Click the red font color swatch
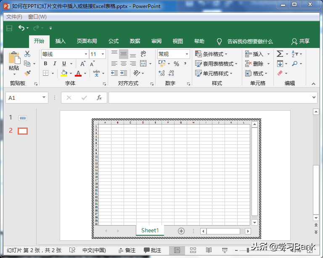 coord(78,74)
